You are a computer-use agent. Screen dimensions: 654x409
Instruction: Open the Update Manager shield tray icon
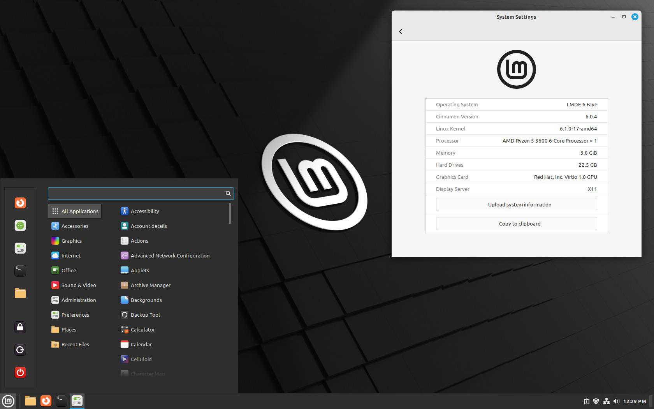(596, 401)
